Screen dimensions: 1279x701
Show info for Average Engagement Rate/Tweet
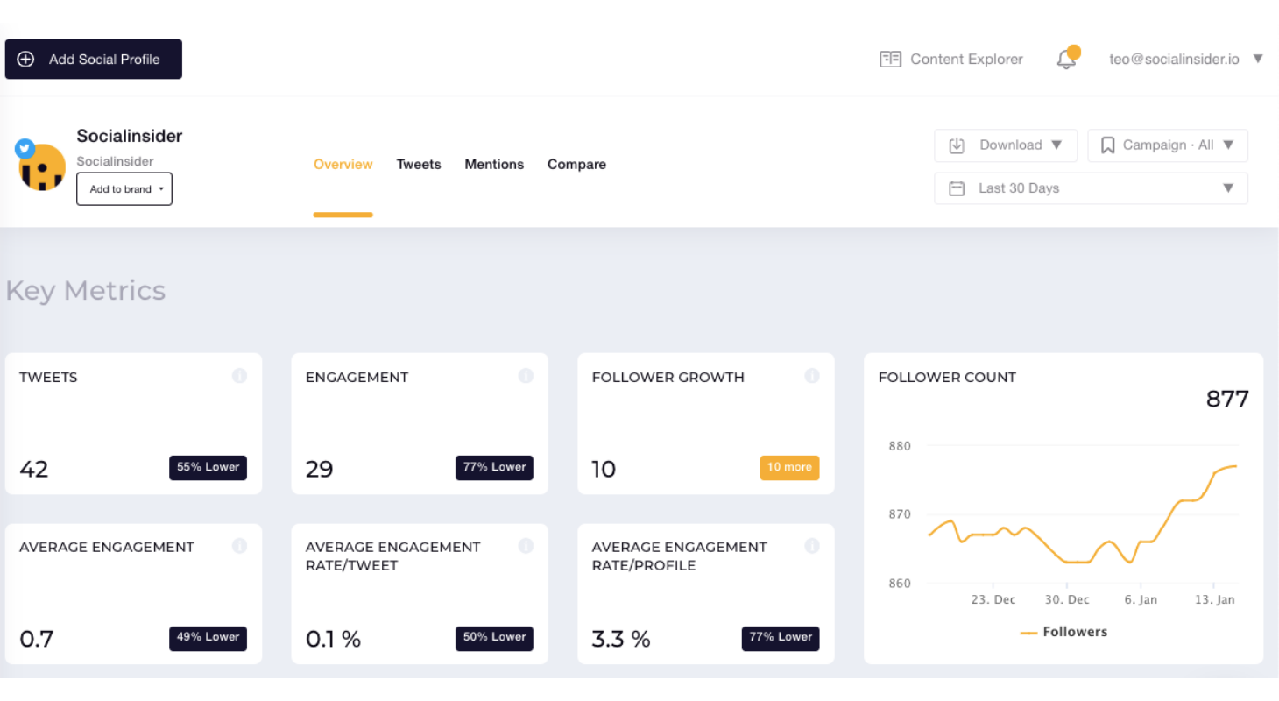(x=526, y=546)
